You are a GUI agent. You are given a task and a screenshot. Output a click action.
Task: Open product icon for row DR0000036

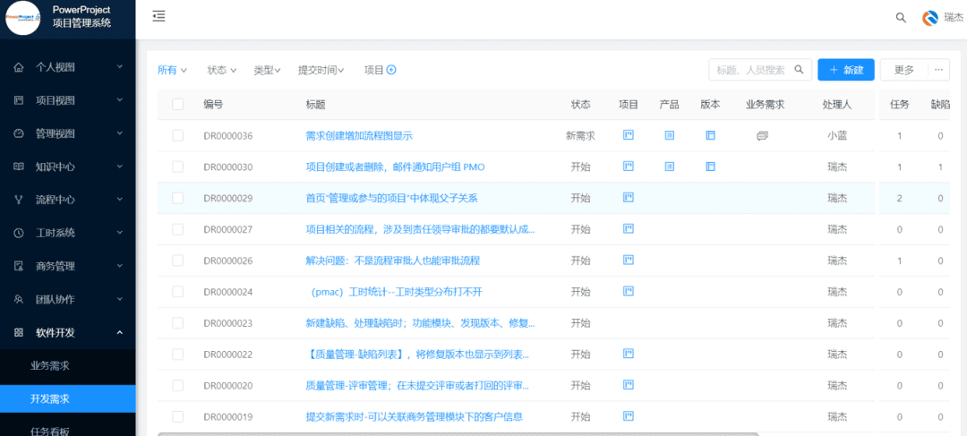(x=669, y=135)
